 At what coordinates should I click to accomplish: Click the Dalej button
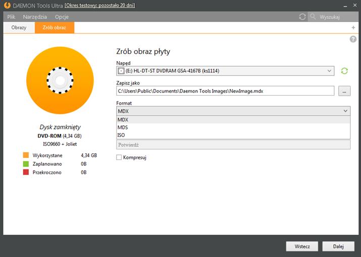[338, 246]
